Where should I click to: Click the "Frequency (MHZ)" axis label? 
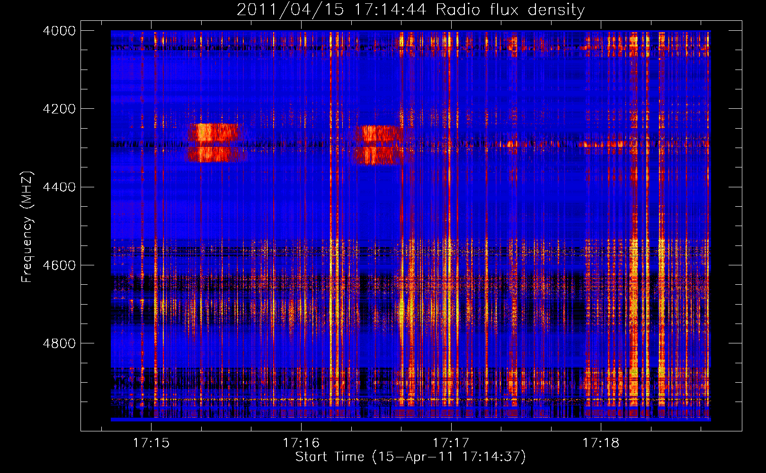(27, 227)
